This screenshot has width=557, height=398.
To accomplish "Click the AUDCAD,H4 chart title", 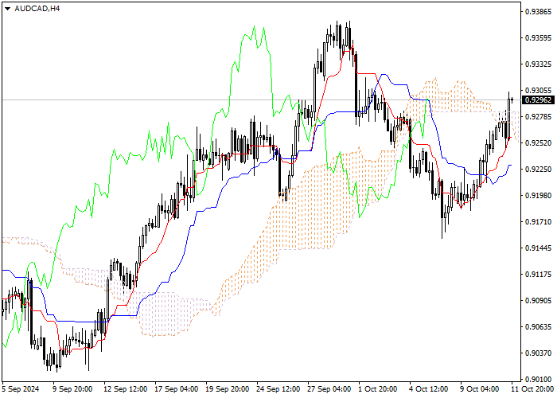I will (37, 8).
